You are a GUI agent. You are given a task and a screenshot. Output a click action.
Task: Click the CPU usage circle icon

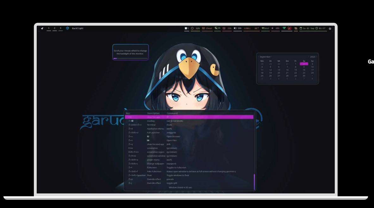point(192,28)
